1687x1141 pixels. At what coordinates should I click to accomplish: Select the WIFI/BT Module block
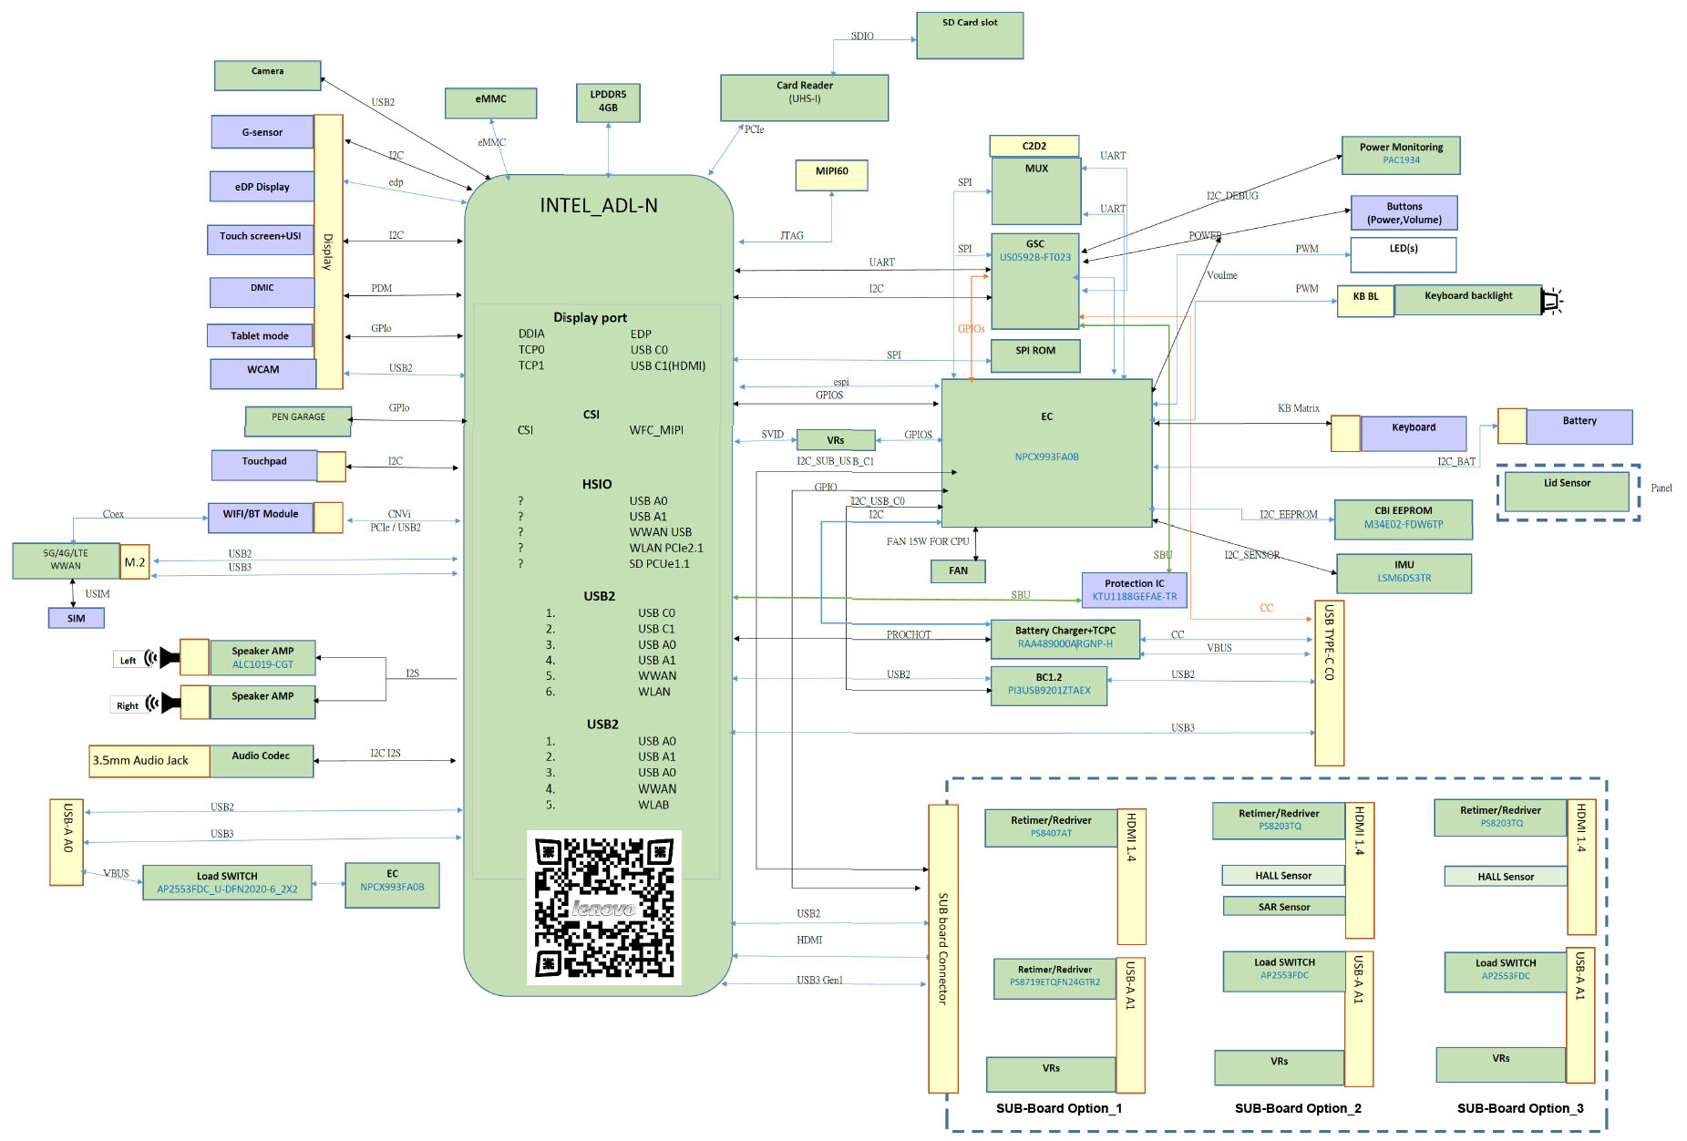click(x=261, y=518)
